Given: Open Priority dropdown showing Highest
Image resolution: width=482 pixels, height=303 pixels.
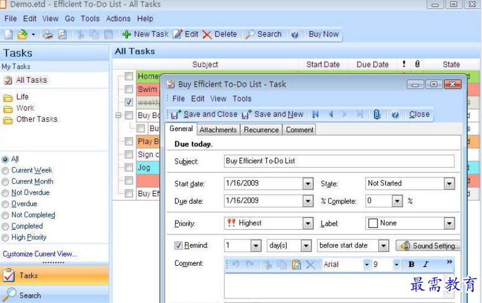Looking at the screenshot, I should (308, 223).
